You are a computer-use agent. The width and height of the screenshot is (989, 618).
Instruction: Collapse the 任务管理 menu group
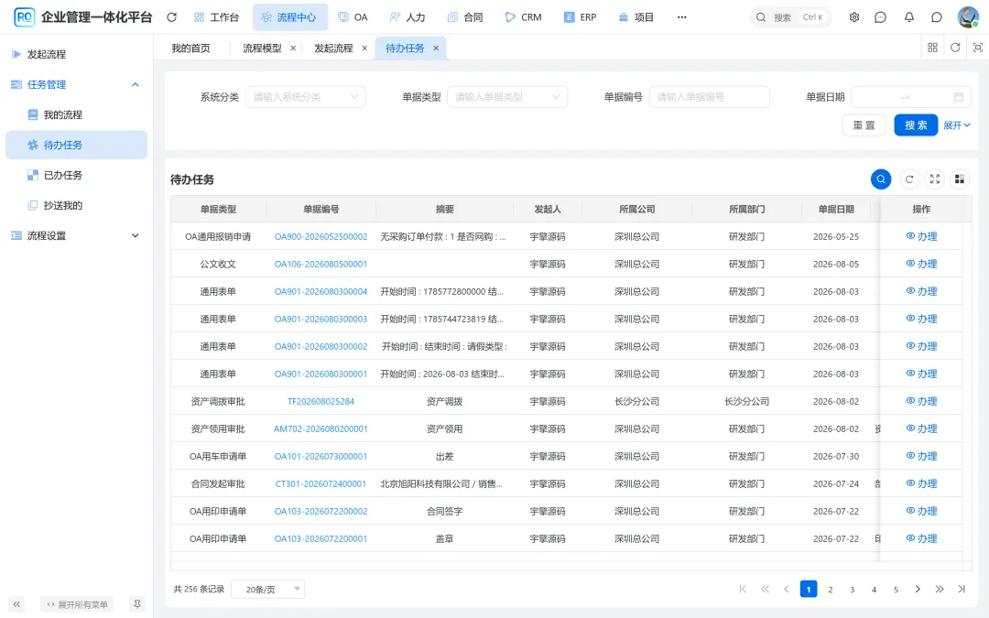[x=135, y=84]
